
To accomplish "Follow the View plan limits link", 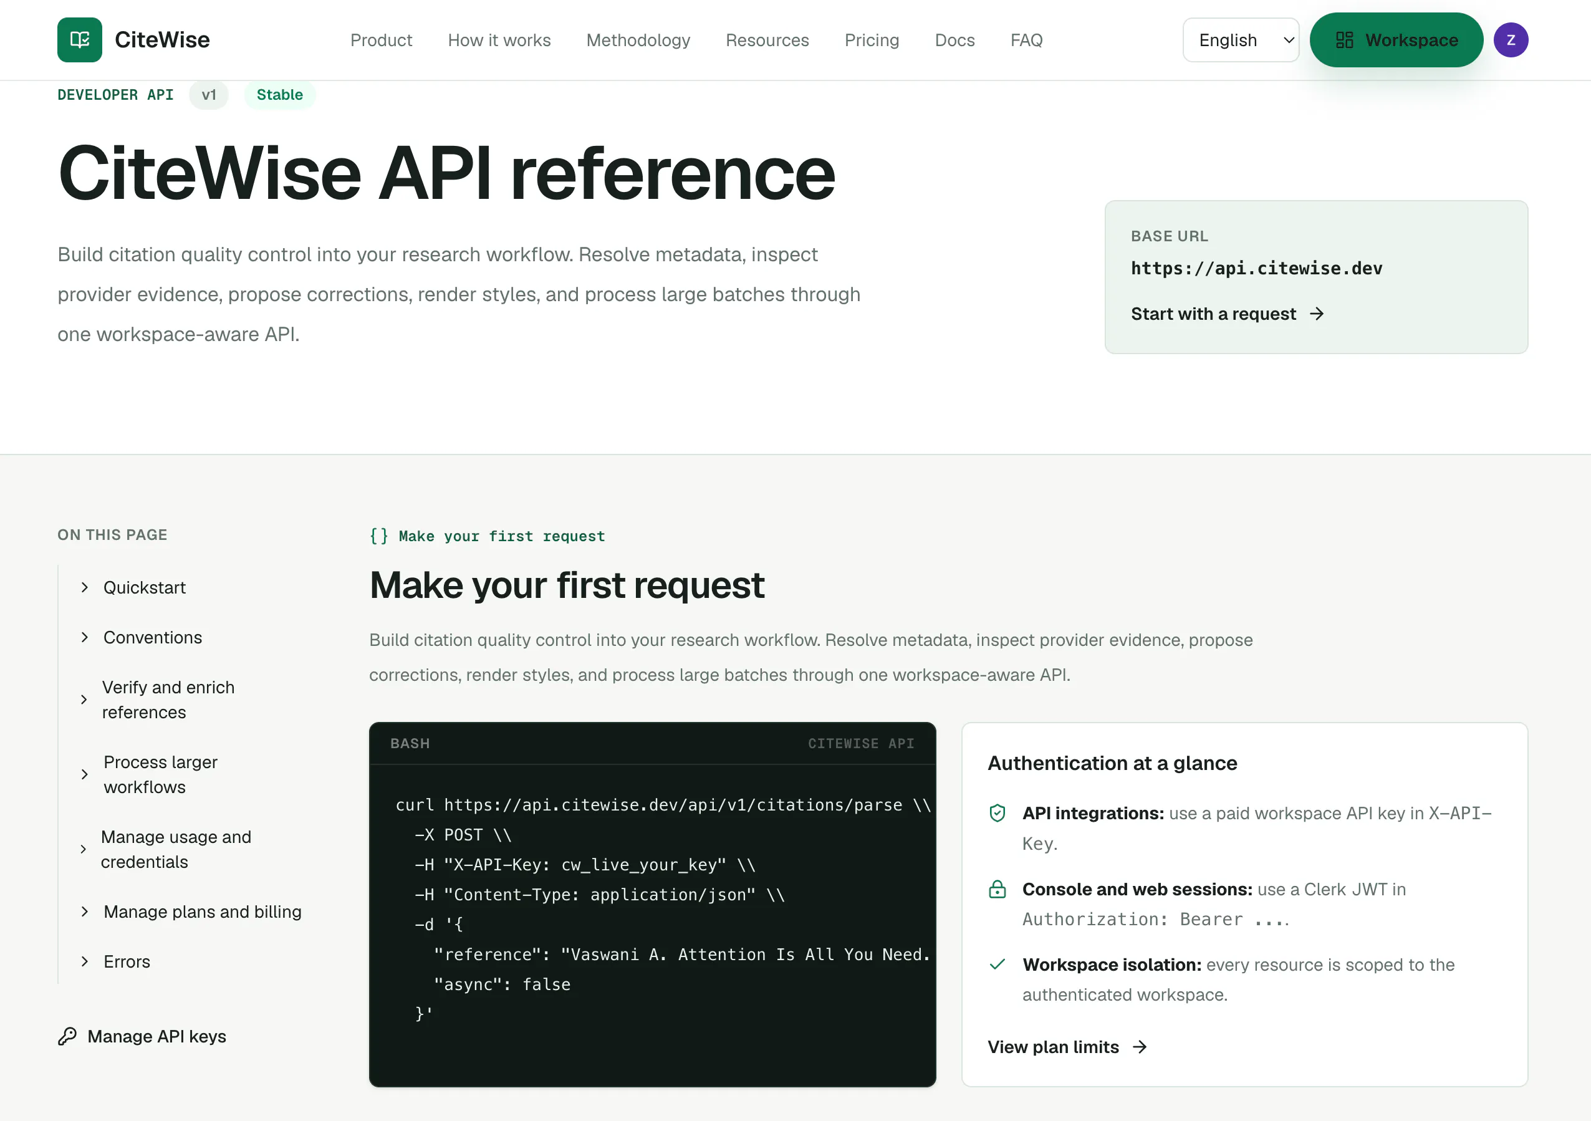I will click(1067, 1047).
